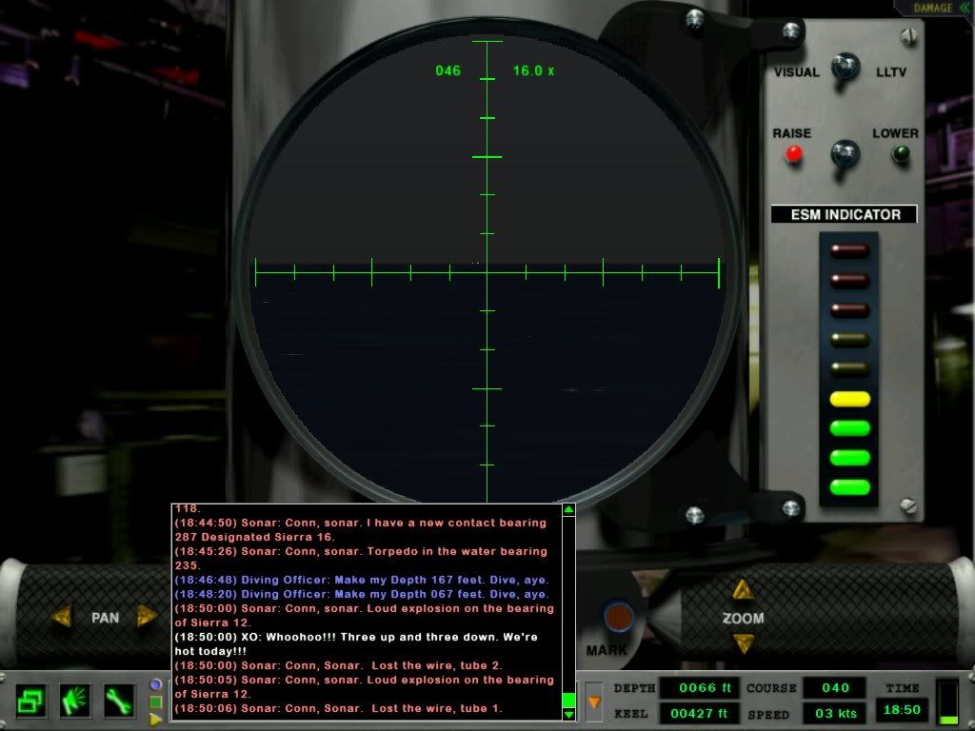Flip the RAISE / LOWER periscope switch
Screen dimensions: 975x731
click(x=846, y=157)
